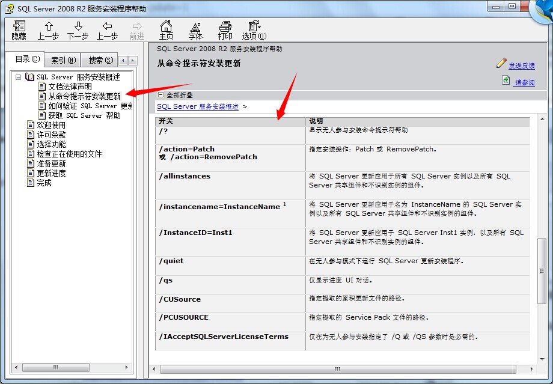Click the 发送反馈 feedback link

coord(522,66)
